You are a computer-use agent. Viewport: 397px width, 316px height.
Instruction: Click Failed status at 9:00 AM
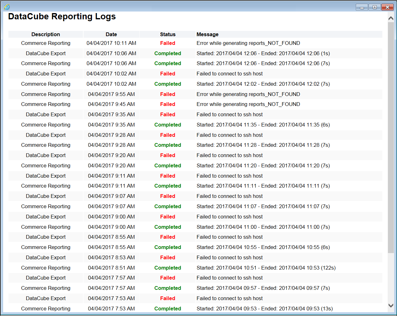(x=168, y=217)
